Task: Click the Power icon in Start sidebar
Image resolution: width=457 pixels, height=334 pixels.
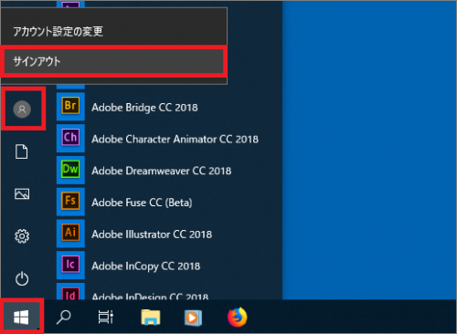Action: (22, 278)
